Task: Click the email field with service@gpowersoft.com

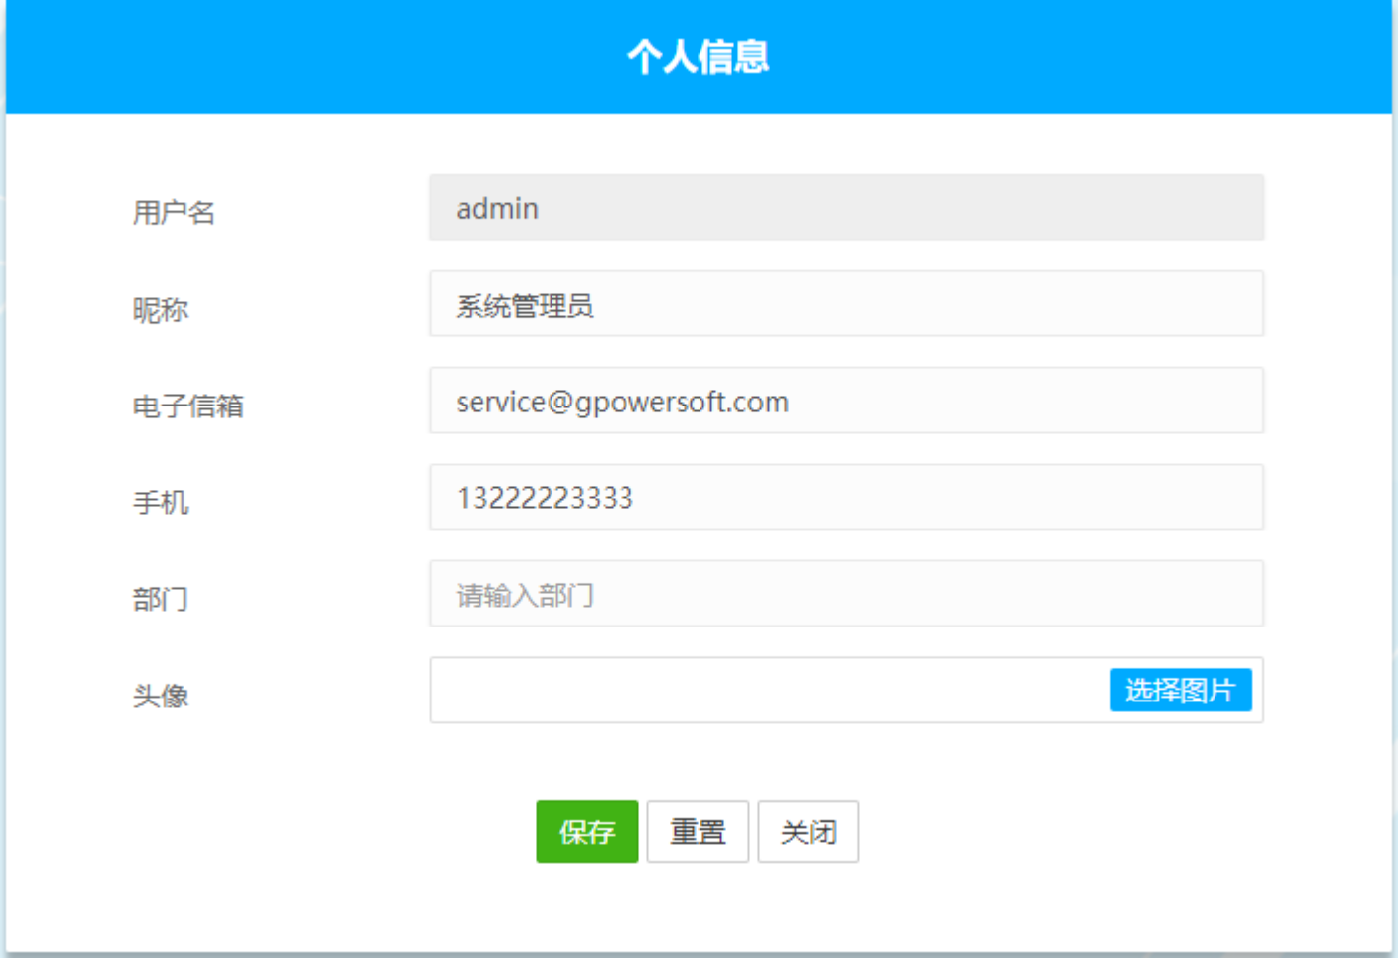Action: coord(846,402)
